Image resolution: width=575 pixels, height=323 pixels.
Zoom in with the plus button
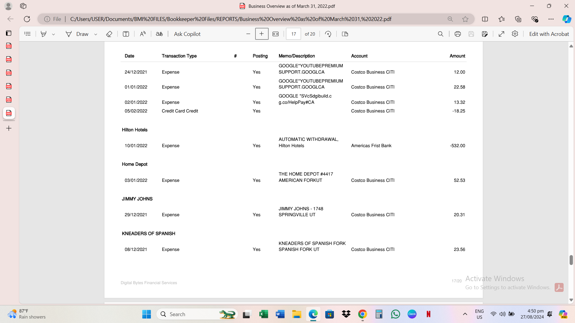click(262, 34)
